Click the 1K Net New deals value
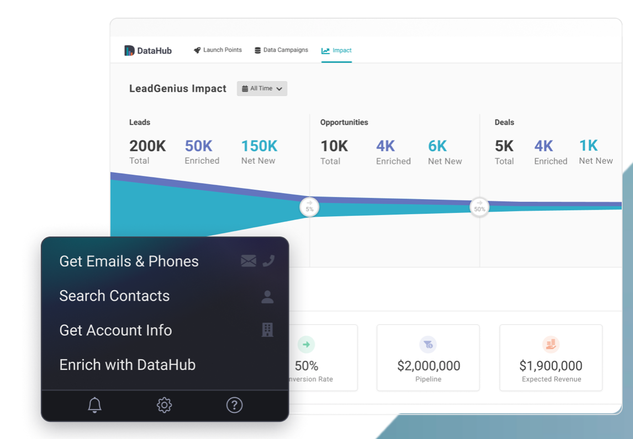Image resolution: width=633 pixels, height=439 pixels. [x=588, y=146]
